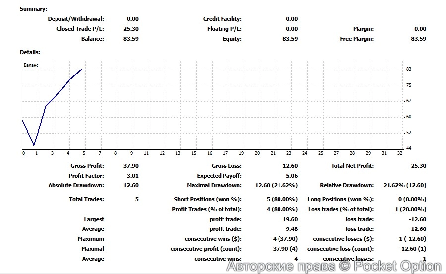Click the balance line's lowest point
Screen dimensions: 446x274
click(34, 145)
